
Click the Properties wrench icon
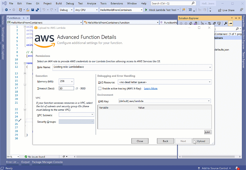coord(225,23)
